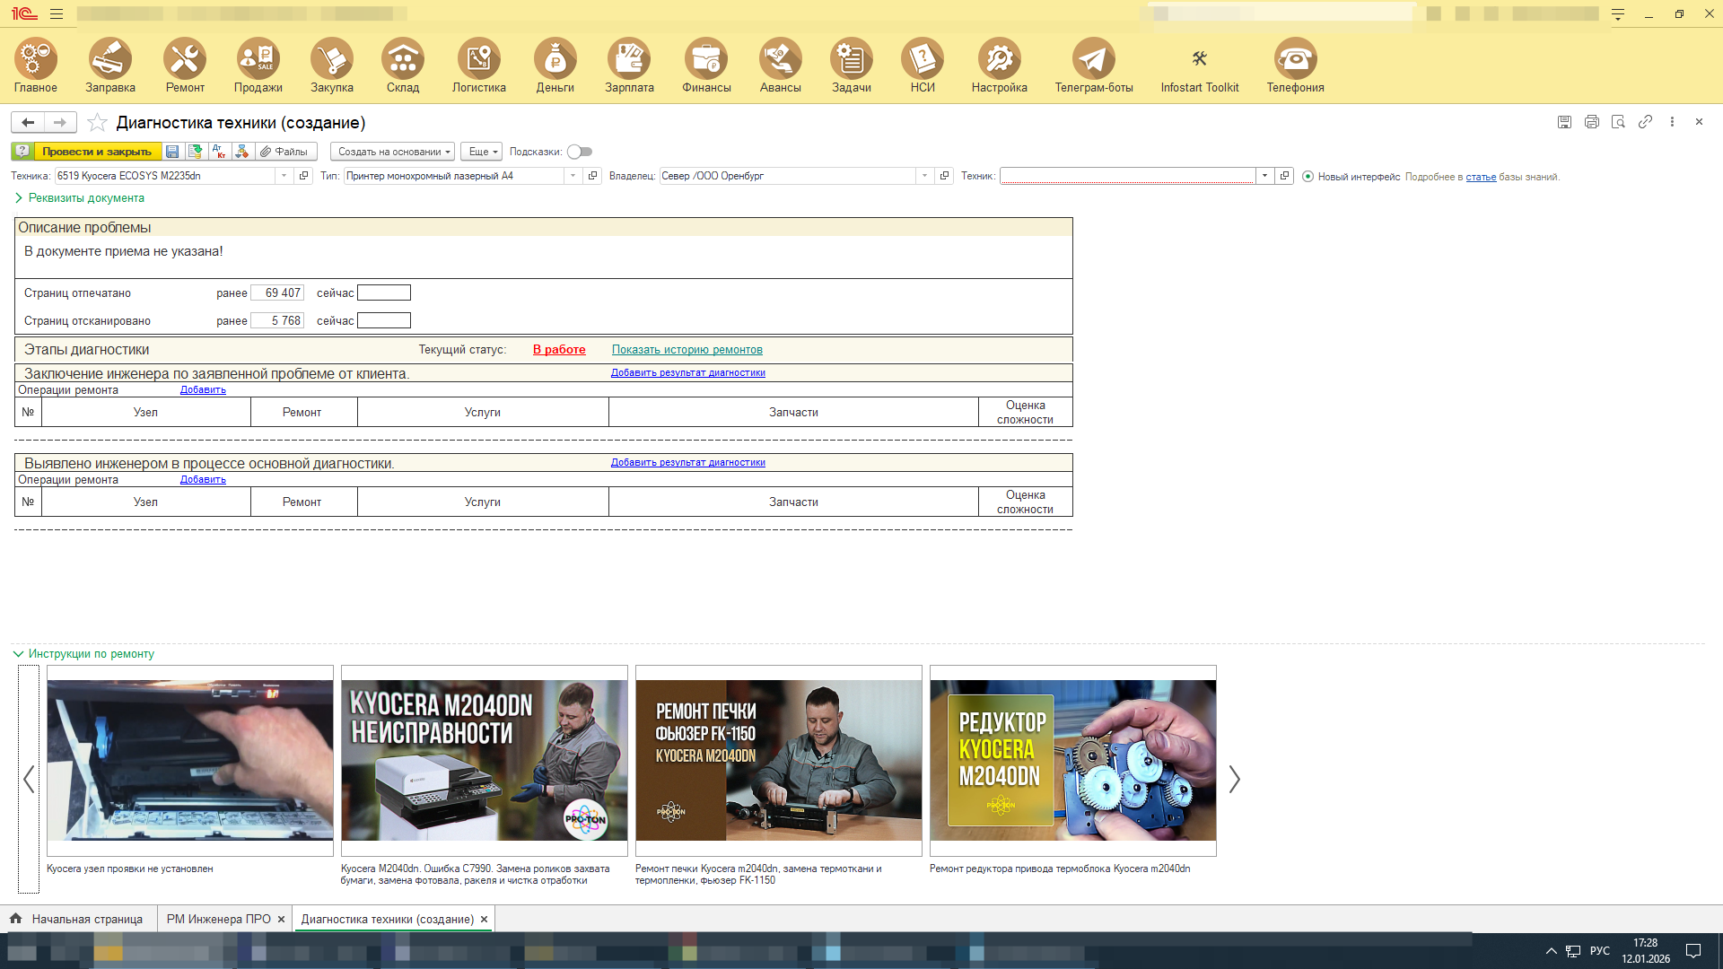The height and width of the screenshot is (969, 1723).
Task: Toggle the Подсказки switch
Action: coord(579,152)
